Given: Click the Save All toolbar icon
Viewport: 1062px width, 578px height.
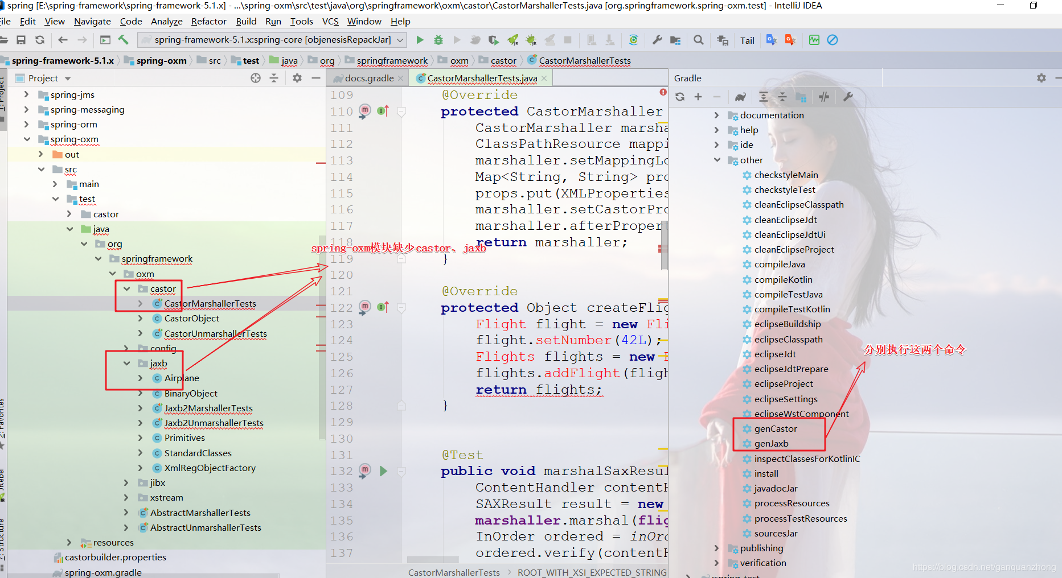Looking at the screenshot, I should click(x=21, y=40).
